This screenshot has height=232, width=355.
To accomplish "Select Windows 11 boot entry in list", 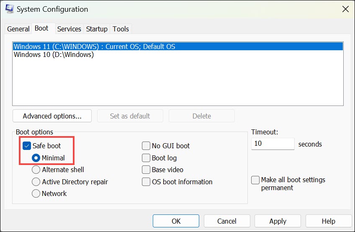I will (x=94, y=46).
